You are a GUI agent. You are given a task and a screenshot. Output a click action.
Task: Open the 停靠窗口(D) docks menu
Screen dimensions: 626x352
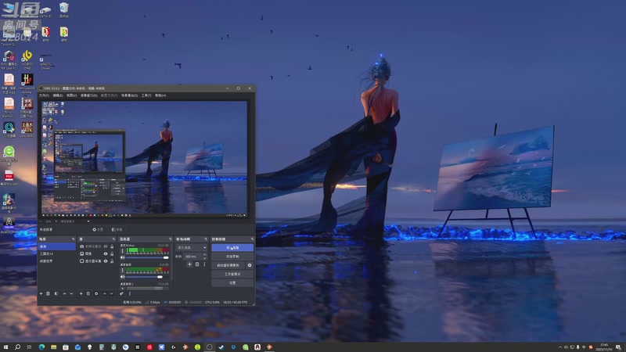[x=88, y=95]
